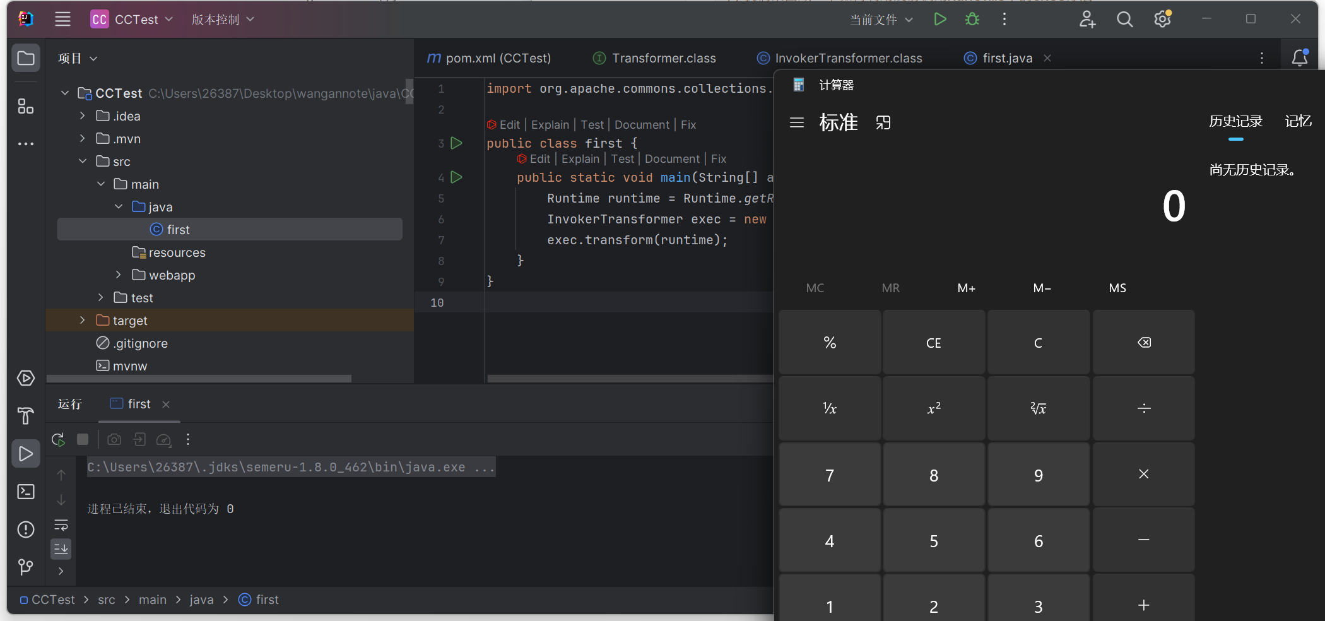Click Fix link above main method
The height and width of the screenshot is (621, 1325).
719,159
